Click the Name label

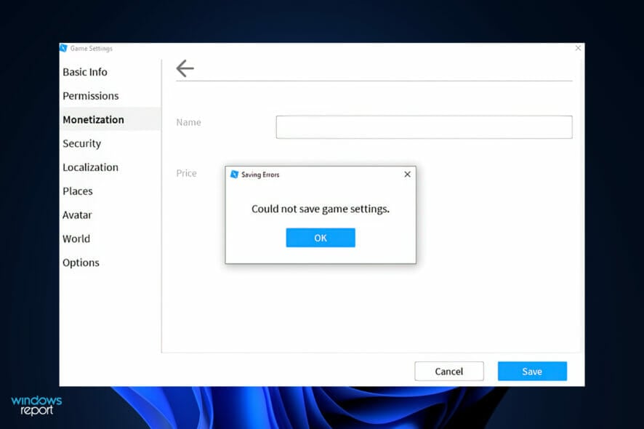(x=188, y=122)
